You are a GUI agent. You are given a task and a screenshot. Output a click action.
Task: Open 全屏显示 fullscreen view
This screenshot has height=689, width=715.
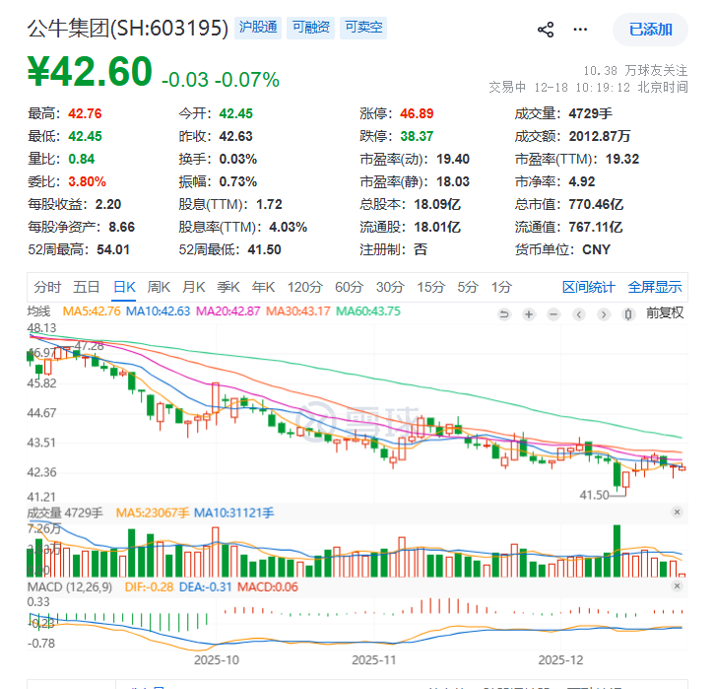tap(655, 287)
